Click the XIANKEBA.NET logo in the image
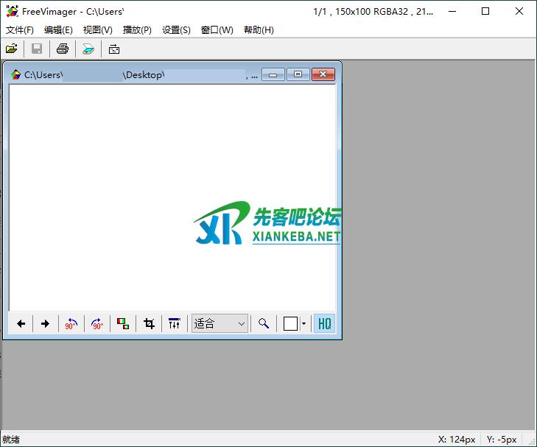Image resolution: width=537 pixels, height=447 pixels. (x=268, y=225)
